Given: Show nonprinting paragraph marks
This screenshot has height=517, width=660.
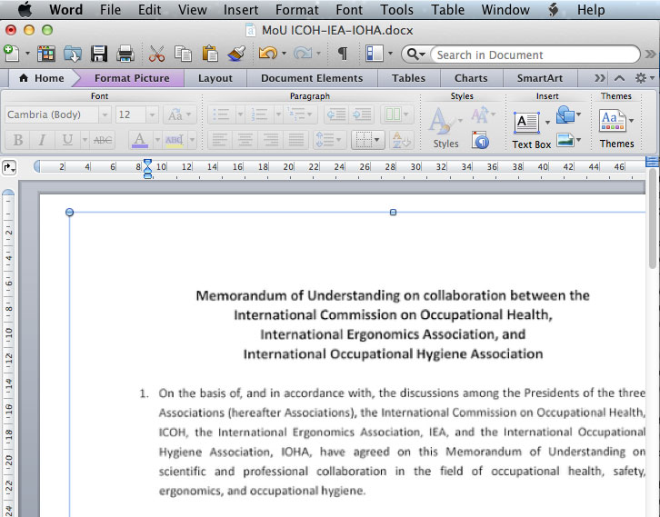Looking at the screenshot, I should point(343,54).
